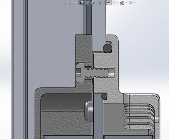Click the View Orientation cube icon

pos(93,3)
